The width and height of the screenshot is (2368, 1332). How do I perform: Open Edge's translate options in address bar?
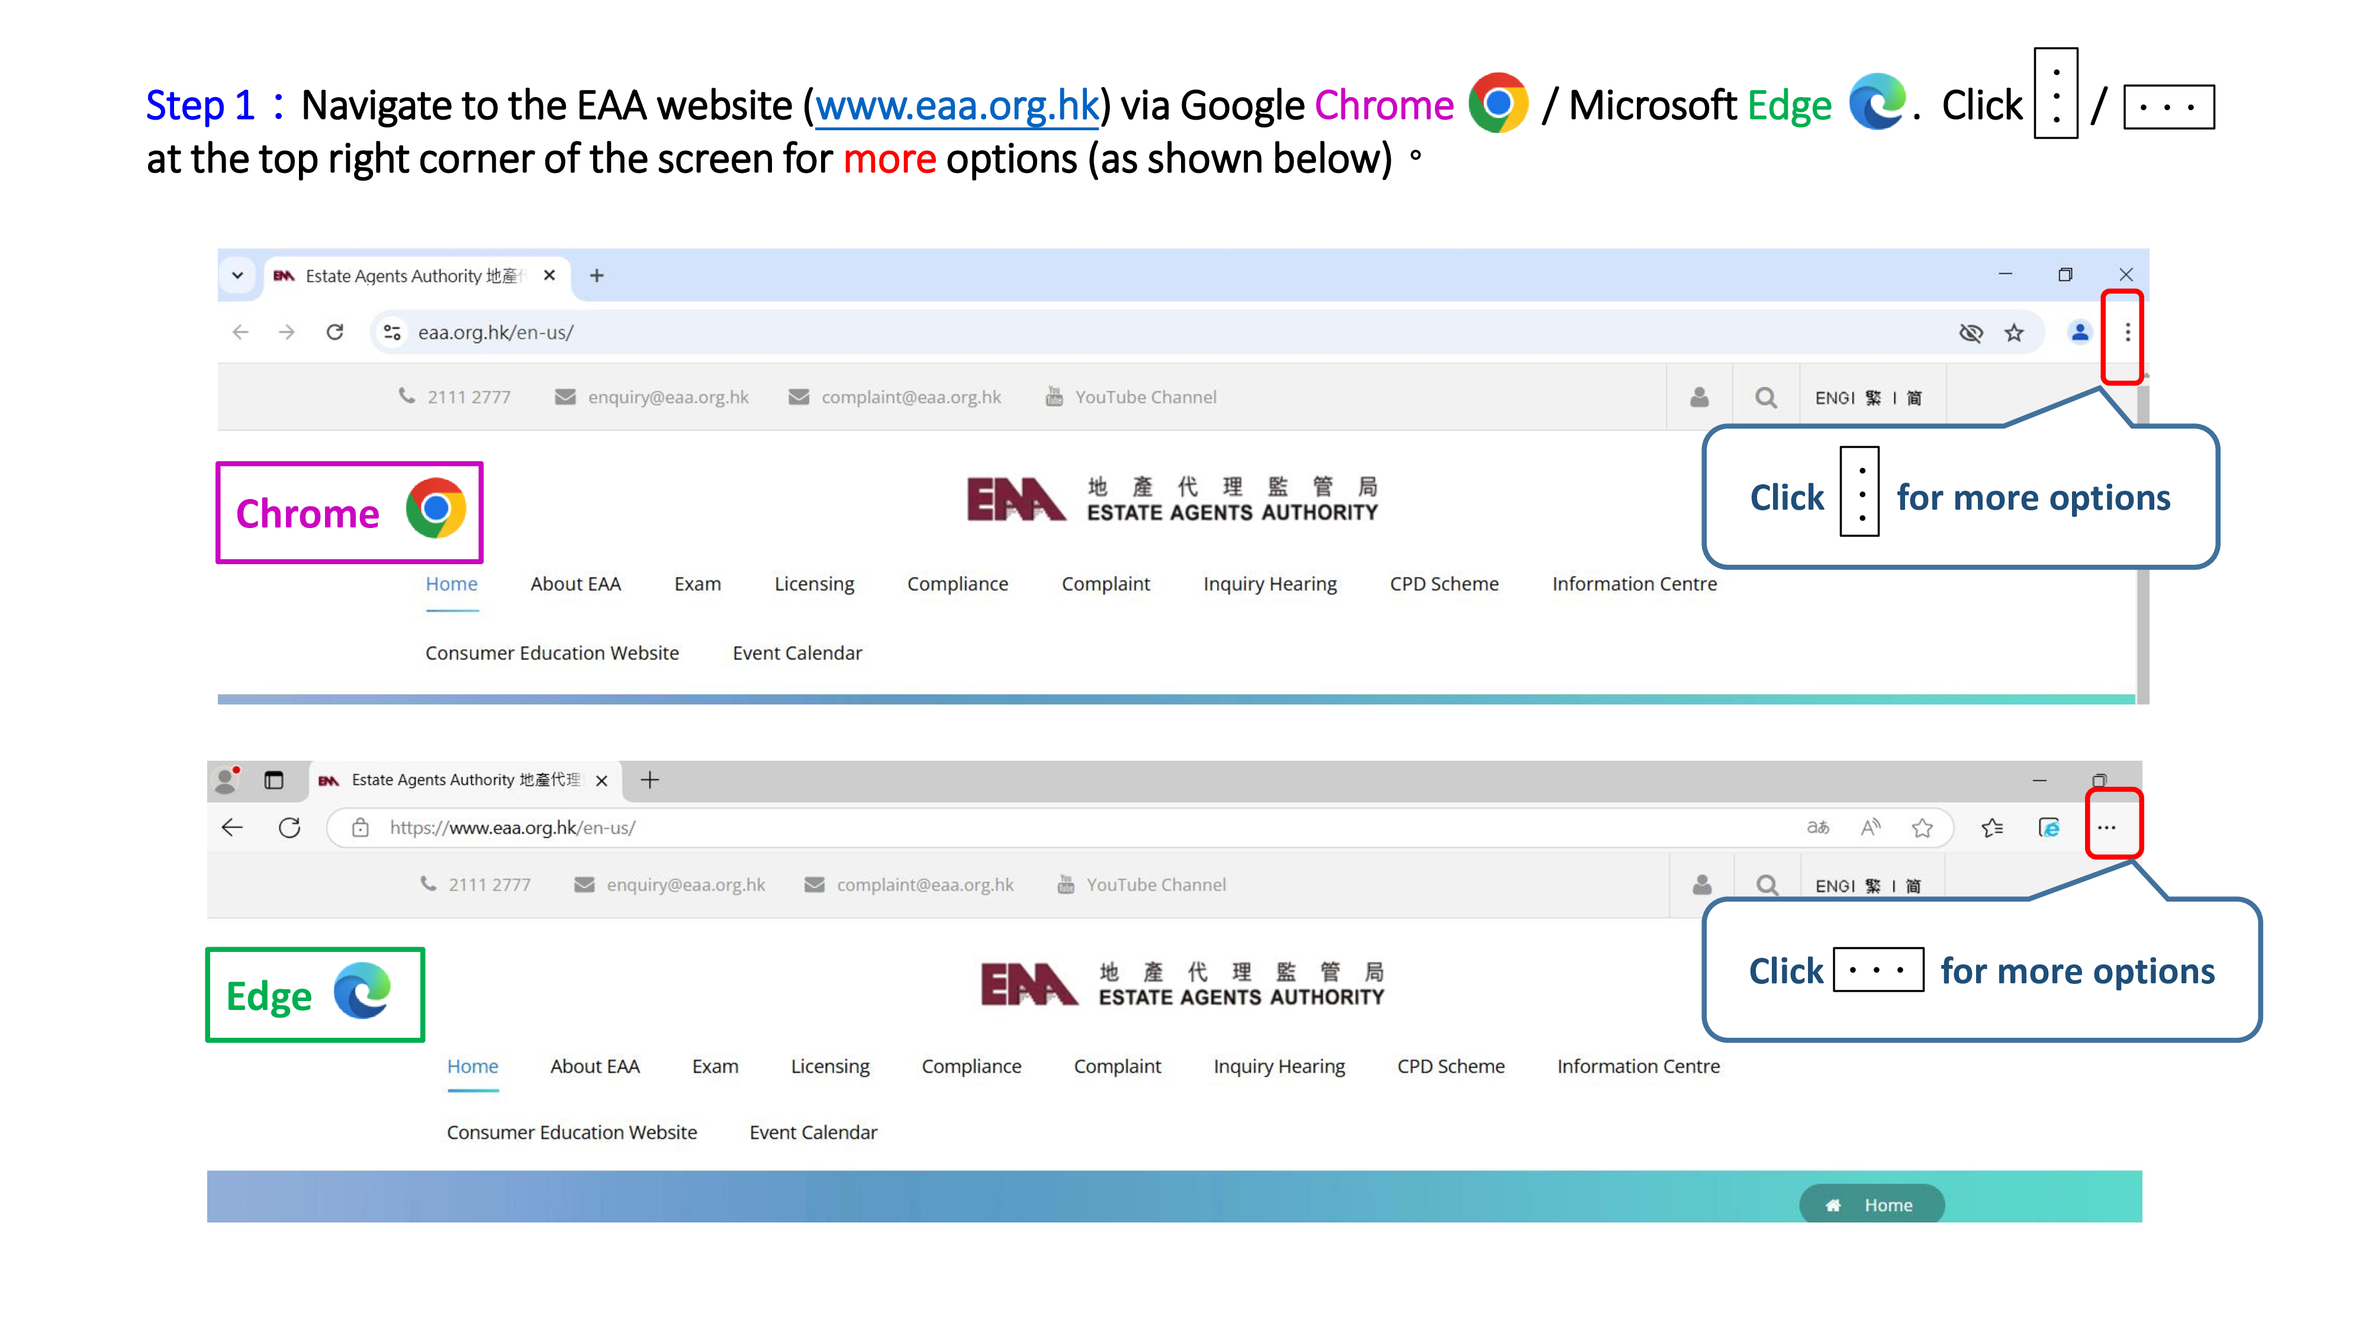click(1817, 828)
